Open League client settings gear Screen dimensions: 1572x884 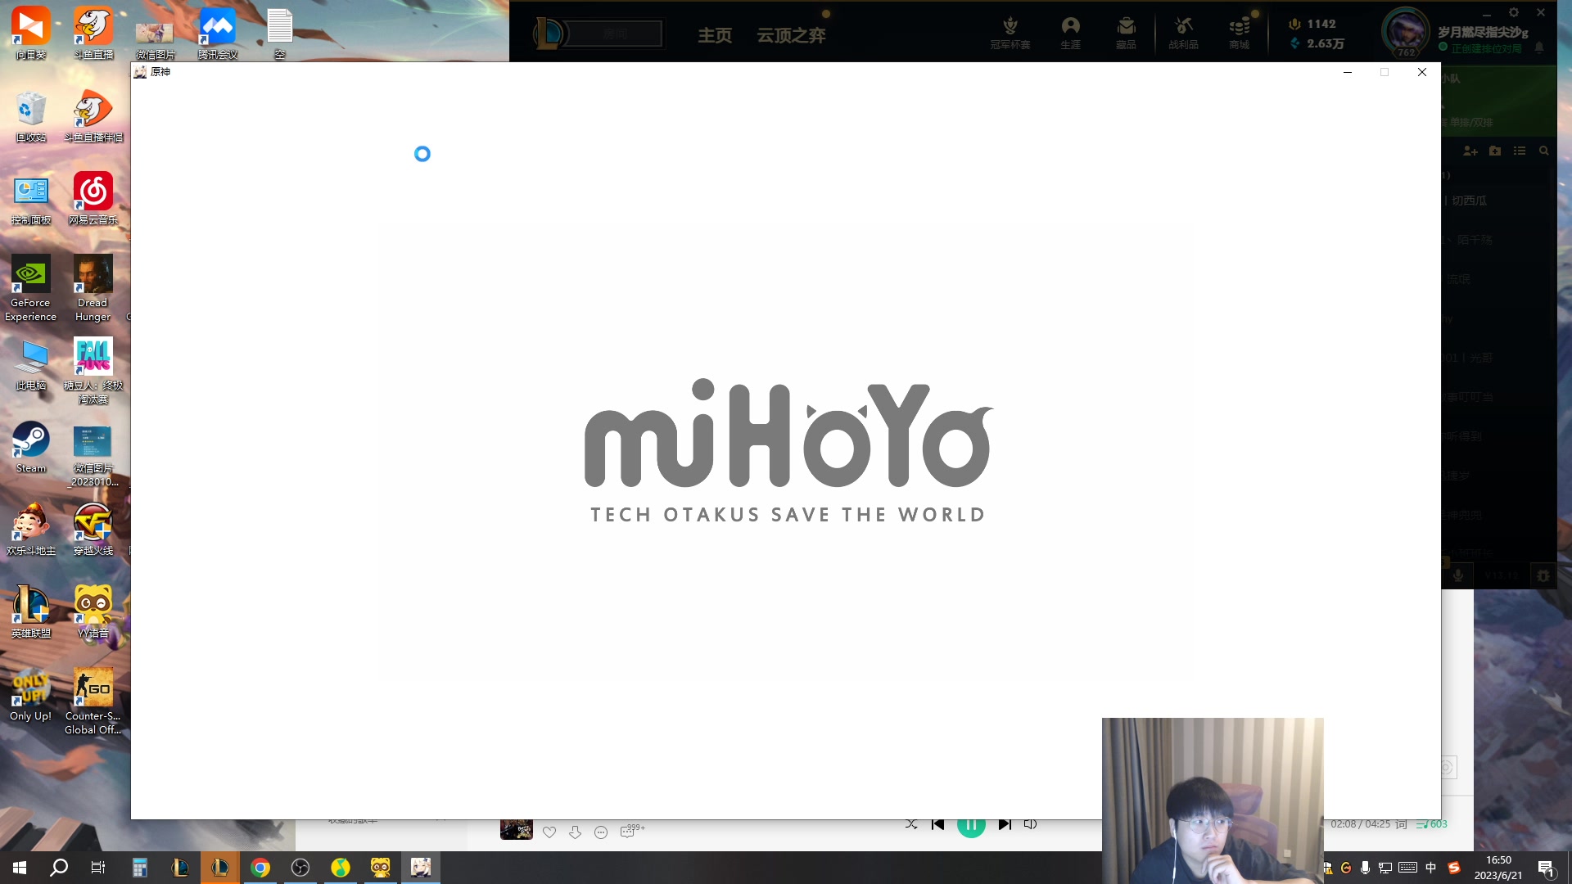point(1514,12)
